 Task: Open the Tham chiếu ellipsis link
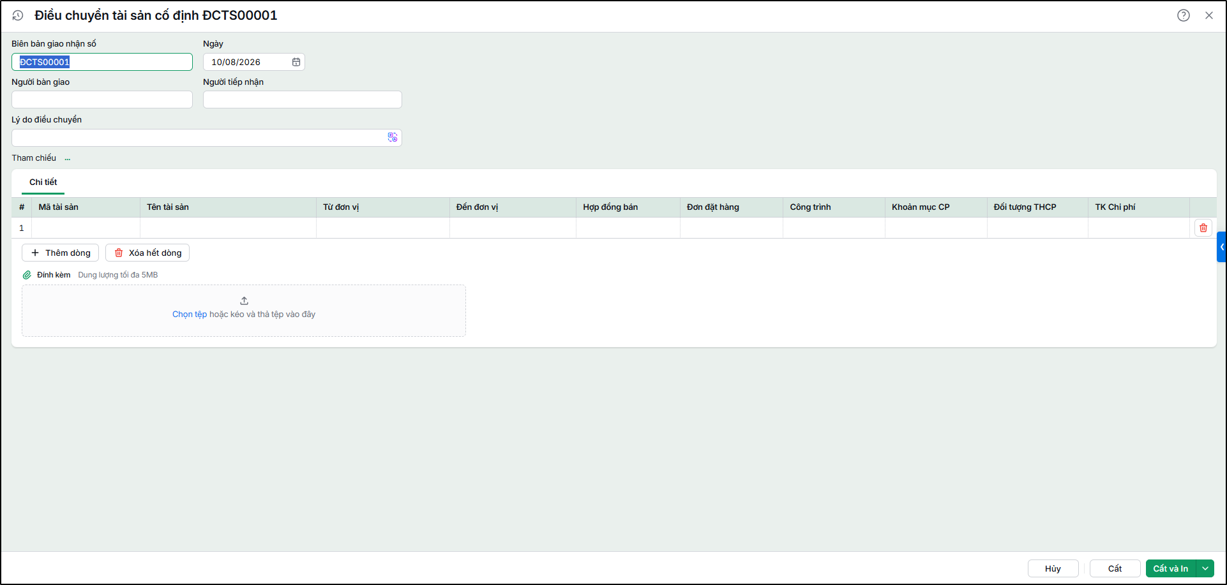(68, 158)
